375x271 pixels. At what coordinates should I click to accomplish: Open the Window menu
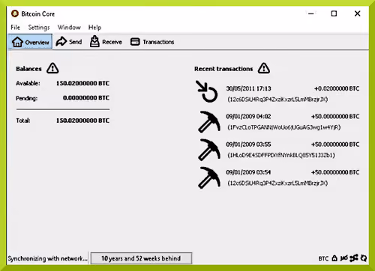pos(69,27)
